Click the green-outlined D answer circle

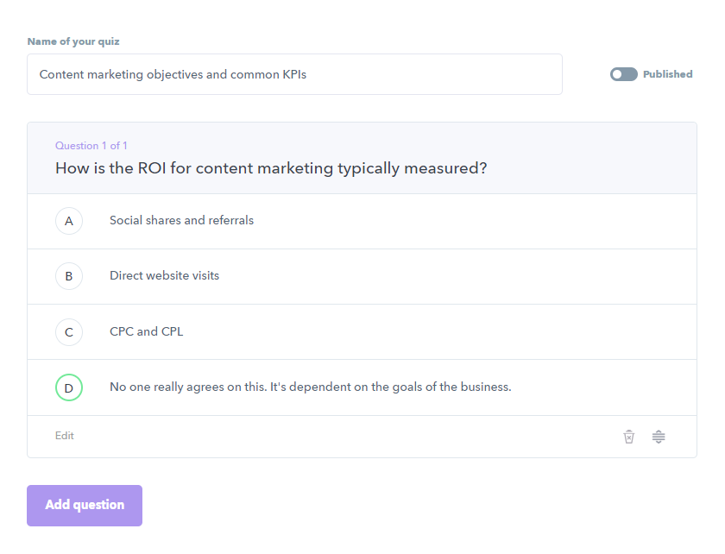pos(69,387)
